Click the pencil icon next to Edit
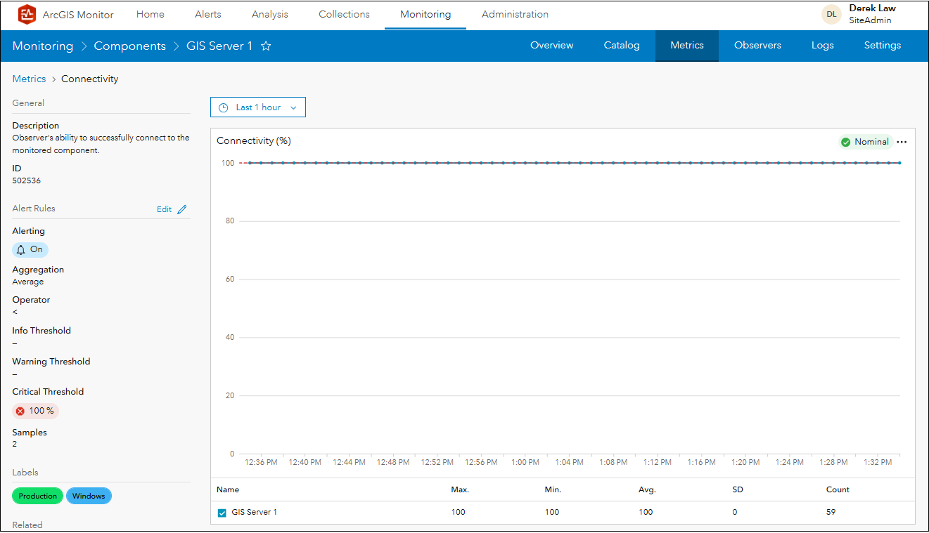Screen dimensions: 929x533 182,209
